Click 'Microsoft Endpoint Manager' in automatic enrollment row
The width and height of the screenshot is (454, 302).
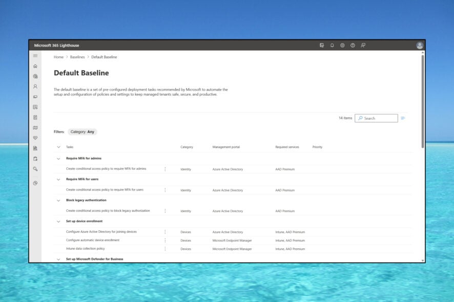pyautogui.click(x=232, y=241)
